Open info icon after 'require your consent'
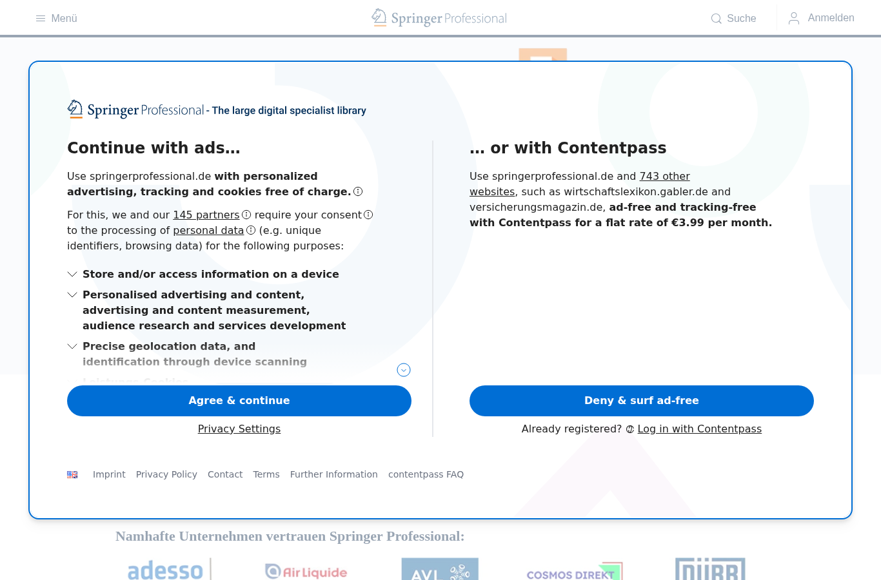This screenshot has width=881, height=580. (368, 215)
